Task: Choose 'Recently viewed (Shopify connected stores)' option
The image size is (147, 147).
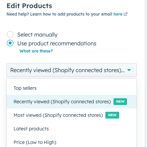Action: pyautogui.click(x=71, y=102)
